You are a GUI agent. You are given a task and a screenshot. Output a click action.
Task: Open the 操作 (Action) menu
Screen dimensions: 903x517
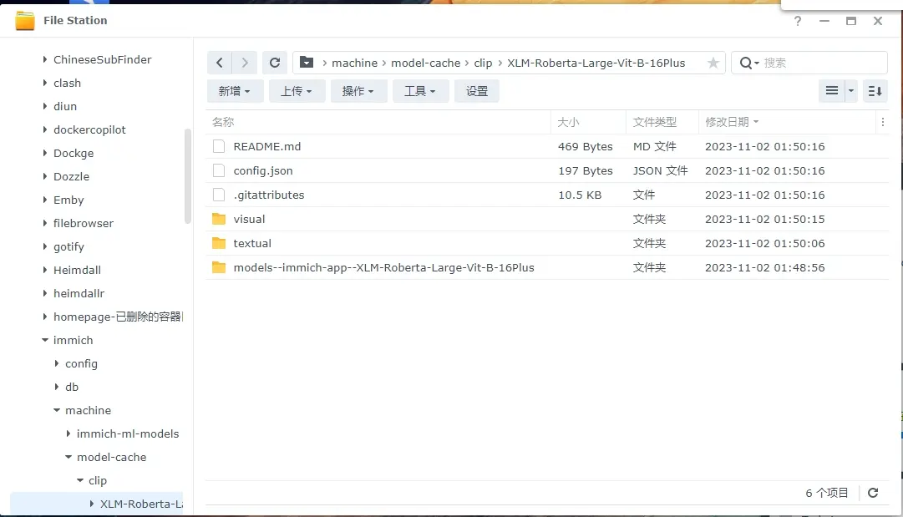click(359, 91)
